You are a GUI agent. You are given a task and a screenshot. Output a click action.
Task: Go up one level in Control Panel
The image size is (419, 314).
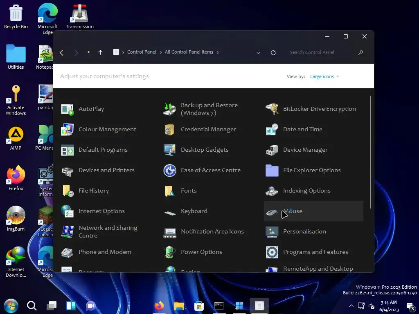pyautogui.click(x=101, y=52)
